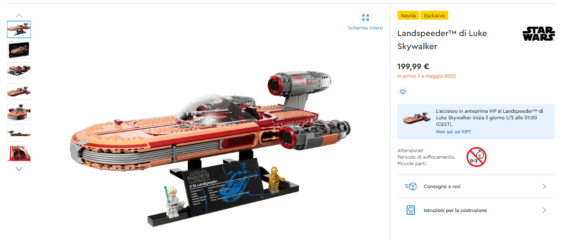Click the delivery box icon in Consegne e resi
Viewport: 569px width, 241px height.
[x=410, y=187]
